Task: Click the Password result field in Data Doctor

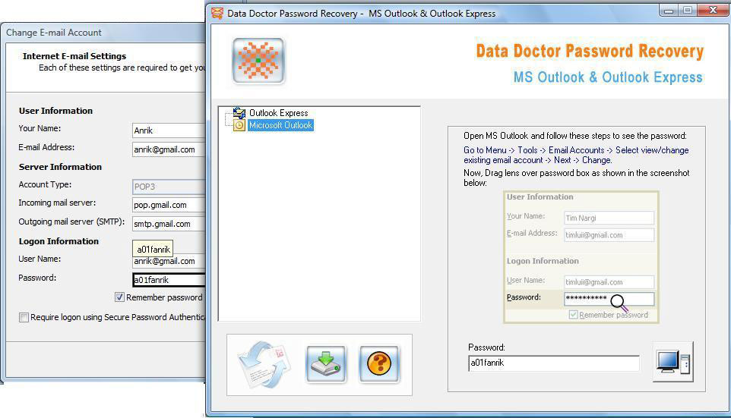Action: 553,363
